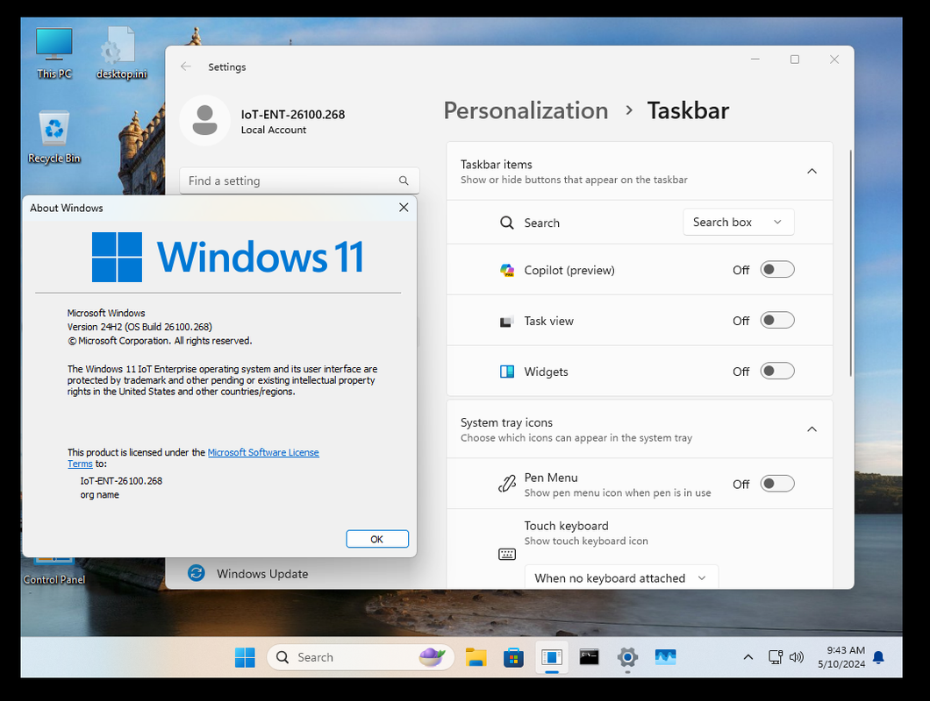
Task: Click the taskbar Search box
Action: tap(361, 657)
